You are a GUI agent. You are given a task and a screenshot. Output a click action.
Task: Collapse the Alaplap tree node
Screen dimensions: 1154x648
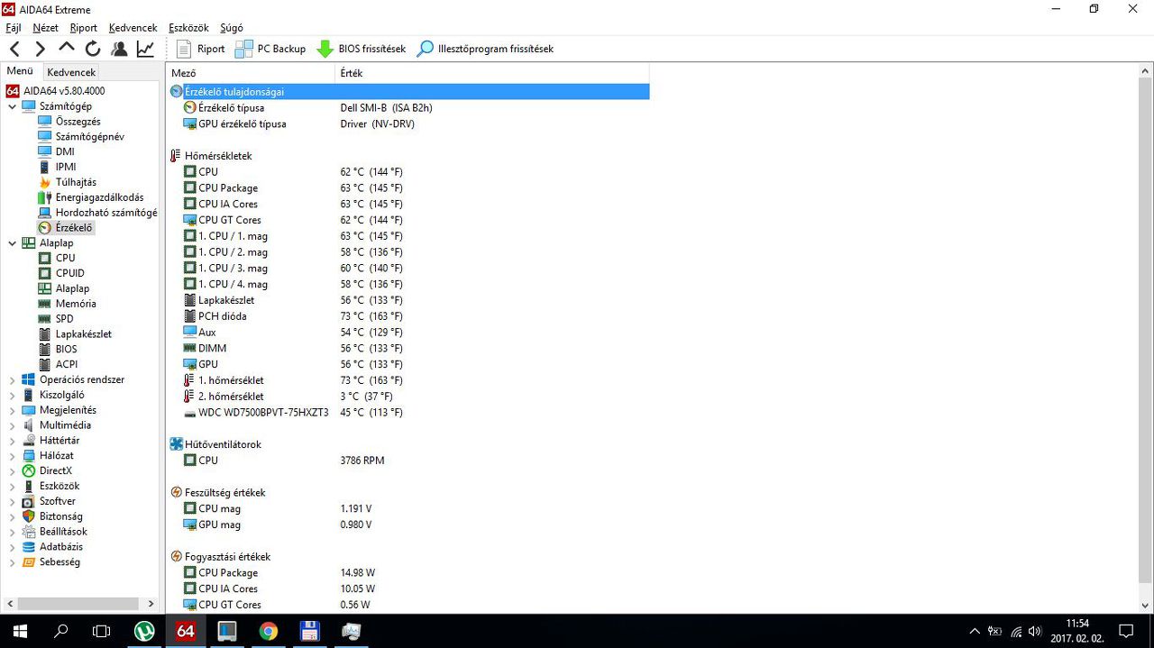pos(12,242)
